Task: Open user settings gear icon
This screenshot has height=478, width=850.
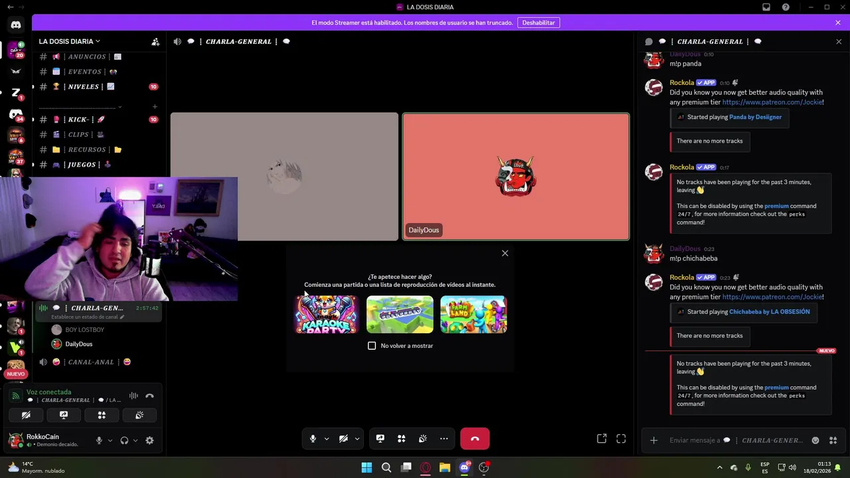Action: coord(149,440)
